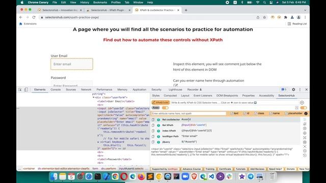This screenshot has height=183, width=326.
Task: Toggle the device toolbar icon in DevTools
Action: click(x=26, y=89)
